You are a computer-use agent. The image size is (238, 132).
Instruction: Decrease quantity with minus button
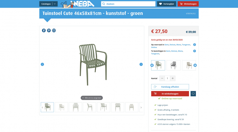[x=162, y=78]
